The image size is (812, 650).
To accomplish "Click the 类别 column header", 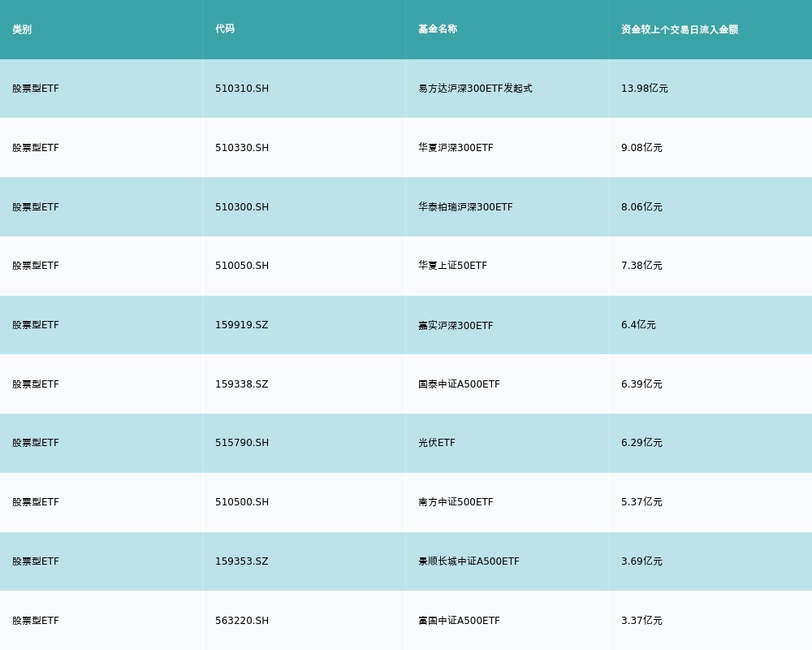I will pyautogui.click(x=22, y=29).
